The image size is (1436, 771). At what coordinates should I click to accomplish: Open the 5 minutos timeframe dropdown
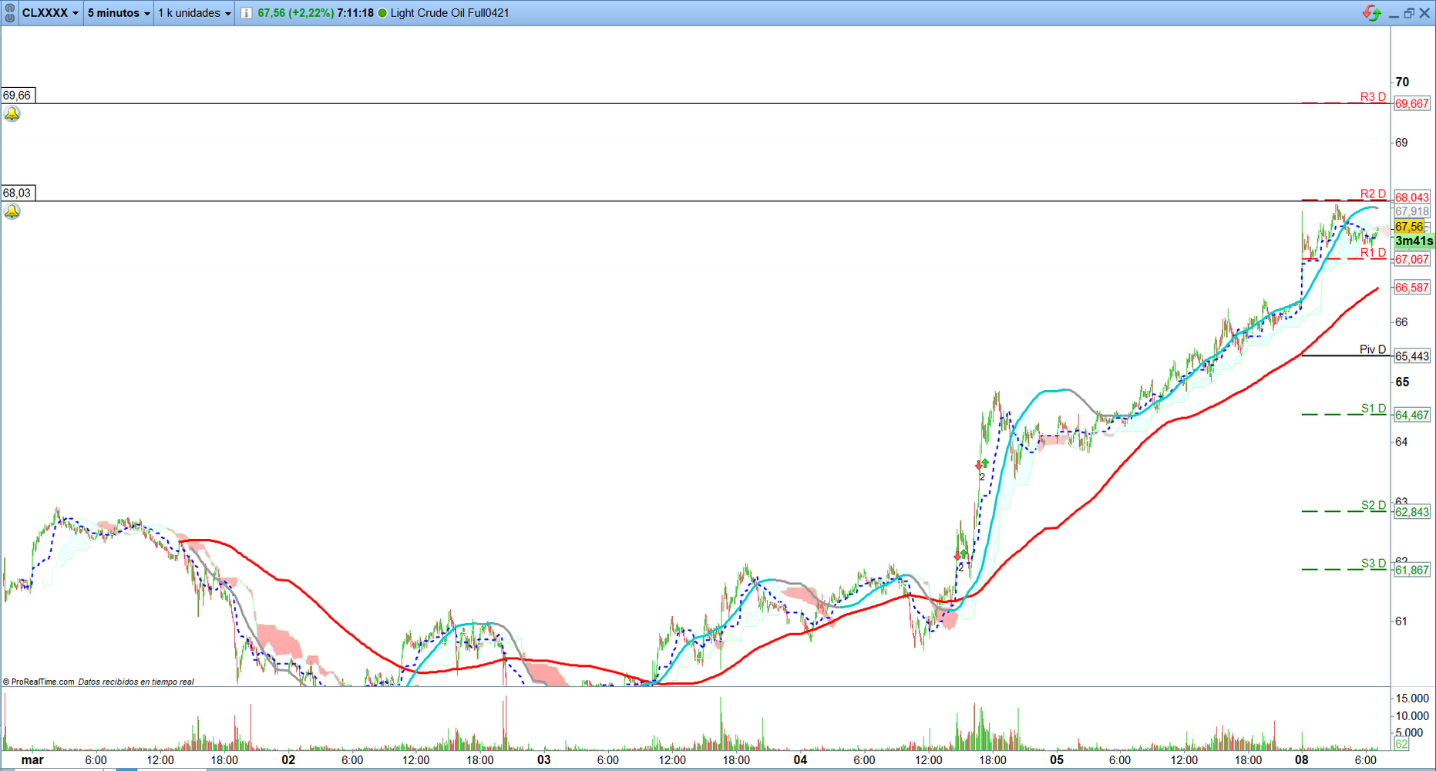coord(119,13)
